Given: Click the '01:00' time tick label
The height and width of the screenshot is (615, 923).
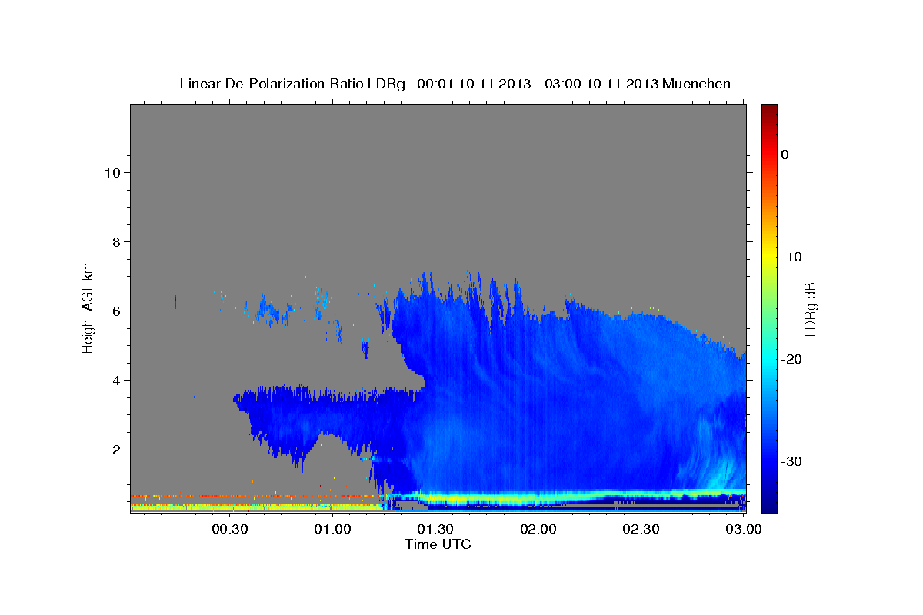Looking at the screenshot, I should [332, 530].
